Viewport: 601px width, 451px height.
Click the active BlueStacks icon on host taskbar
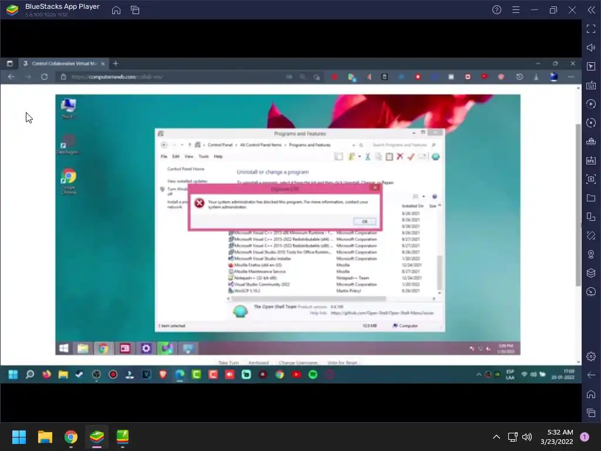pyautogui.click(x=97, y=437)
